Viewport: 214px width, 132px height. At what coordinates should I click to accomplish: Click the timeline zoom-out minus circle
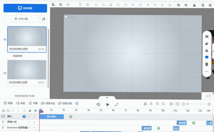pyautogui.click(x=183, y=104)
